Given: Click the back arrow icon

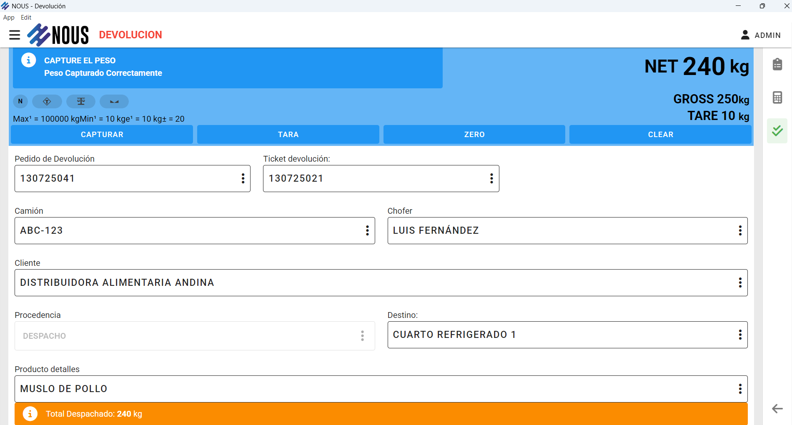Looking at the screenshot, I should pos(777,408).
